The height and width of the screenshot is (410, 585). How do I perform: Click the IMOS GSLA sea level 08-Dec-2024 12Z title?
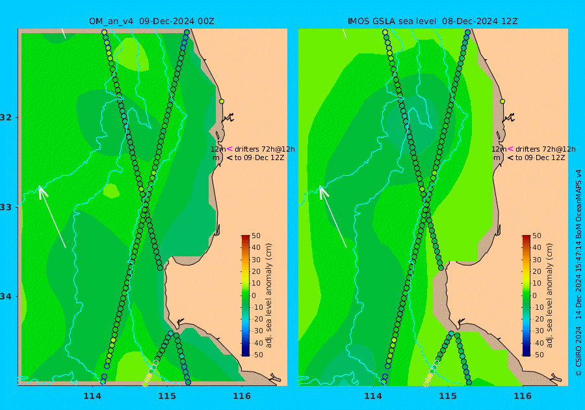pyautogui.click(x=432, y=21)
